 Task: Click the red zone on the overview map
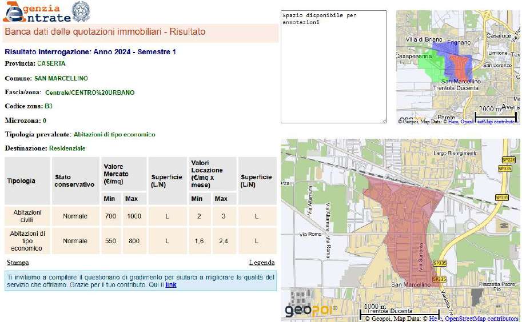458,66
